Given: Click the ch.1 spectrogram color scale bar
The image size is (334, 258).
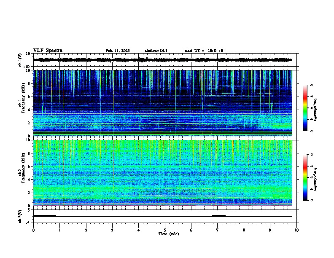Looking at the screenshot, I should click(305, 108).
